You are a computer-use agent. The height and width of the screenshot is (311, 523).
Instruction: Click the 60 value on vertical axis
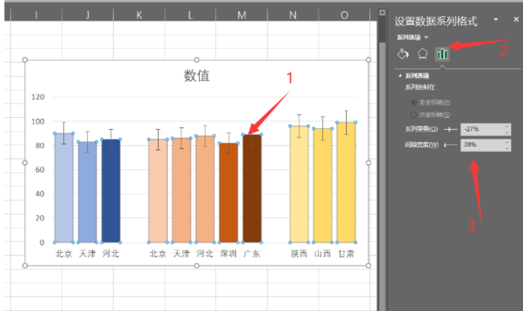pyautogui.click(x=40, y=169)
